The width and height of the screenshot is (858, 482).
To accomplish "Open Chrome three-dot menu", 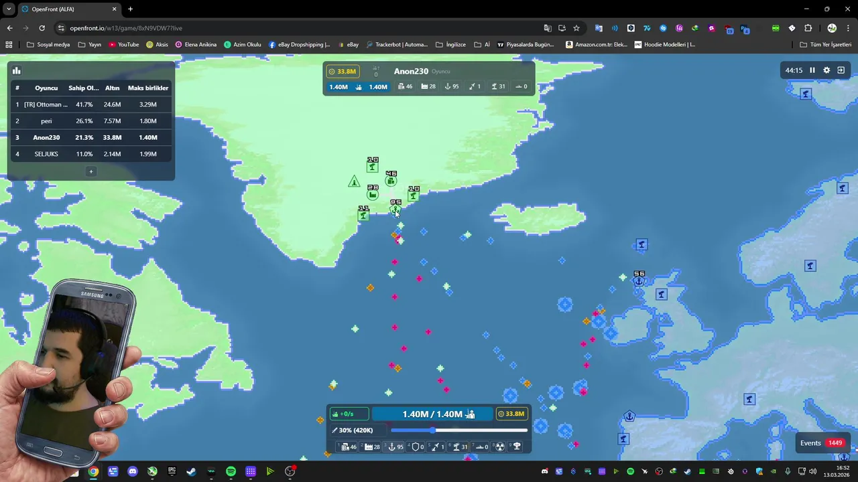I will [x=848, y=28].
